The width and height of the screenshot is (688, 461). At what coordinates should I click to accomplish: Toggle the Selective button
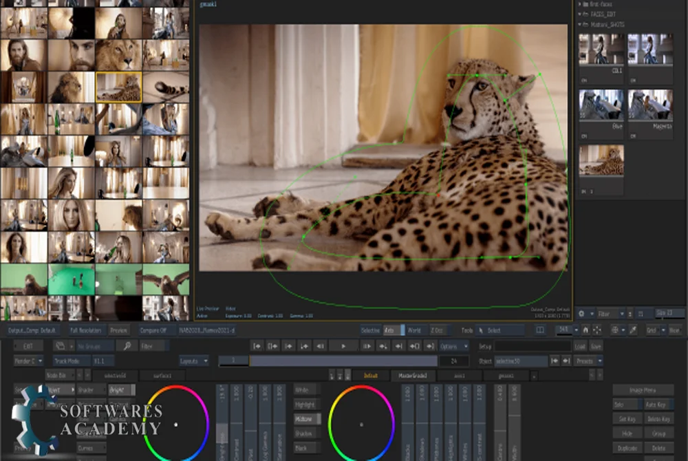coord(370,330)
